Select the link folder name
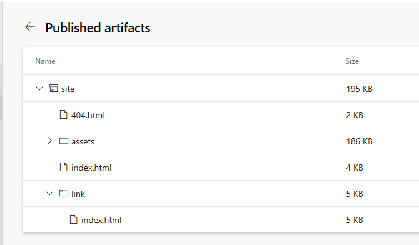Image resolution: width=419 pixels, height=245 pixels. click(x=78, y=194)
